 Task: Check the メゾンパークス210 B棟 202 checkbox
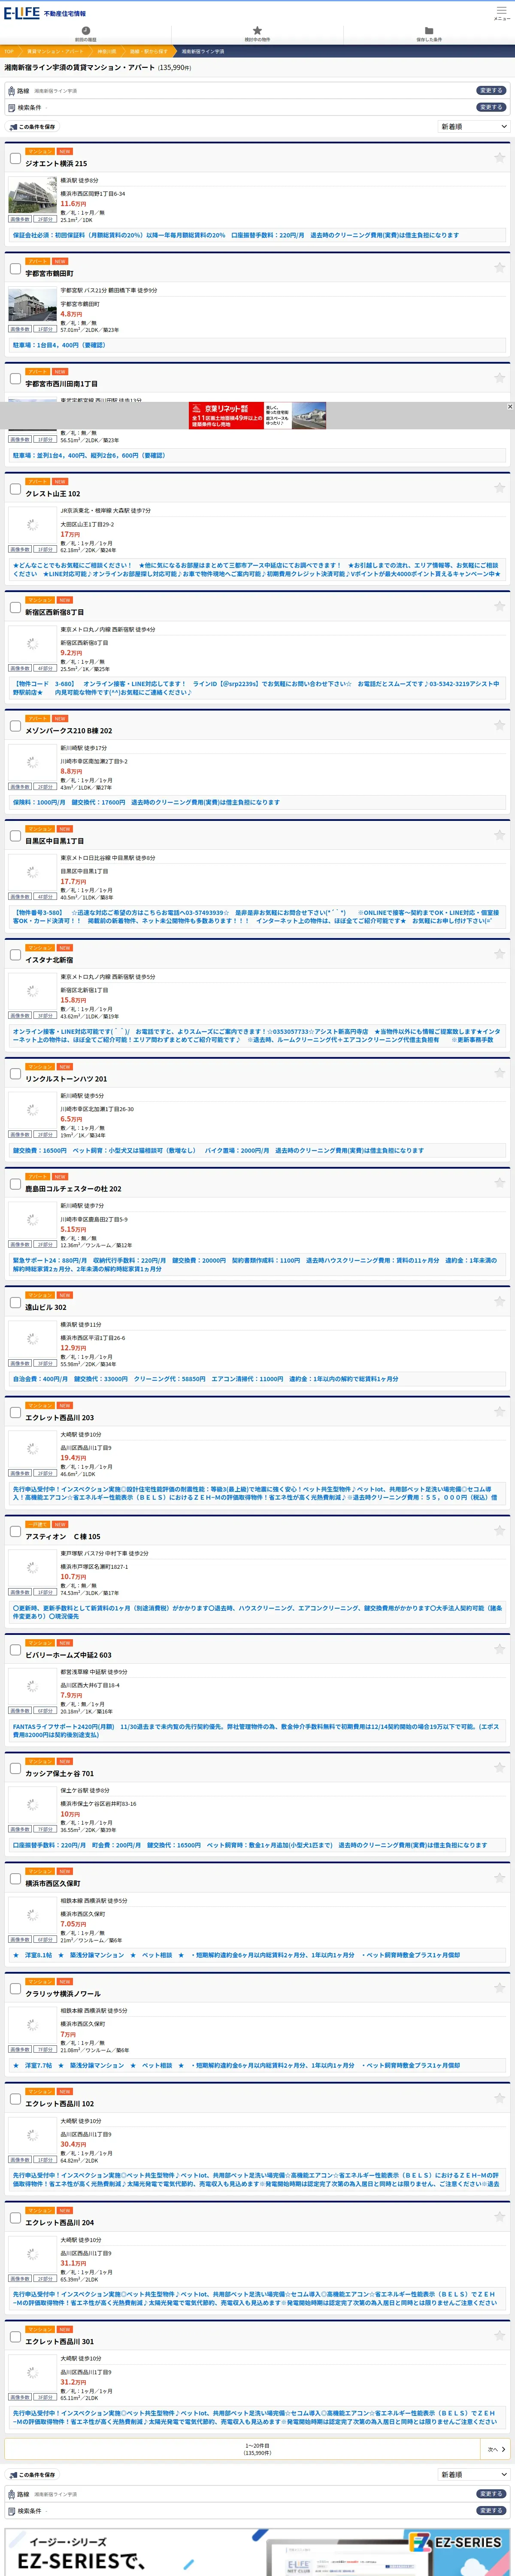(x=15, y=725)
